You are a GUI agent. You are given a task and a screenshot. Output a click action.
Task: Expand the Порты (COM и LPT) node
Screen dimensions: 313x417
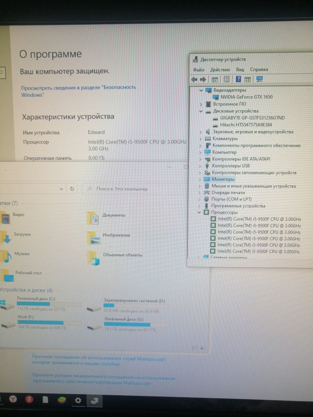point(200,199)
